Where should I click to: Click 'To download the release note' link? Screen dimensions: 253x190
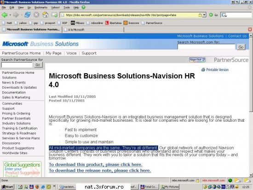tap(100, 171)
